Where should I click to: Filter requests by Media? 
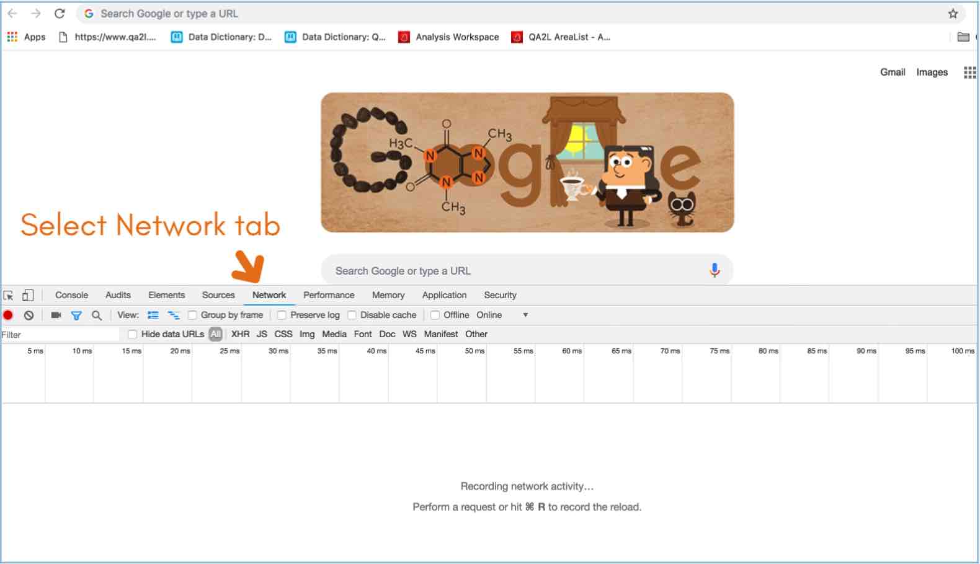(334, 335)
